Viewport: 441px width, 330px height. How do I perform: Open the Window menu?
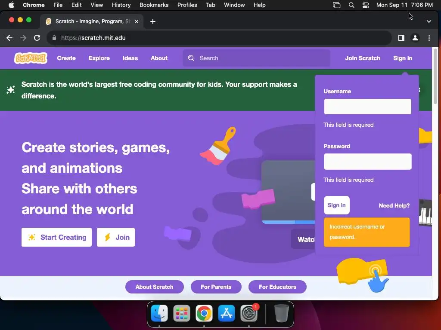point(234,5)
